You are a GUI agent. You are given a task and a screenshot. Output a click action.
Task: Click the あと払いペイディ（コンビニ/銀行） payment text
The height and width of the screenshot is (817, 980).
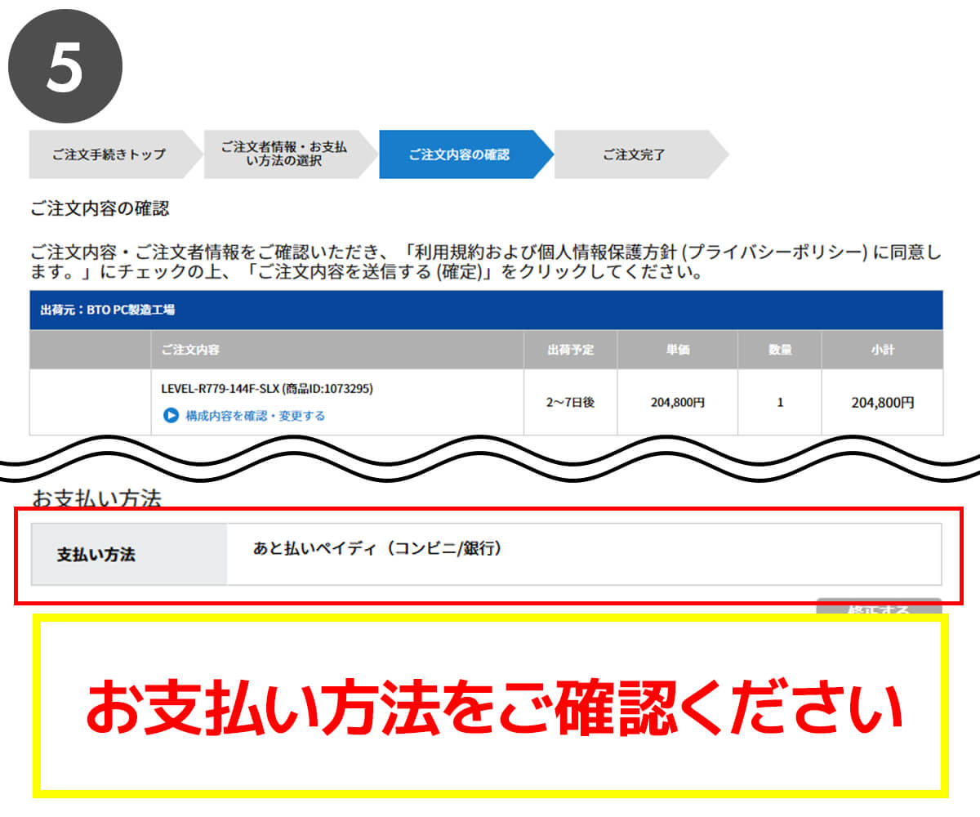(377, 548)
